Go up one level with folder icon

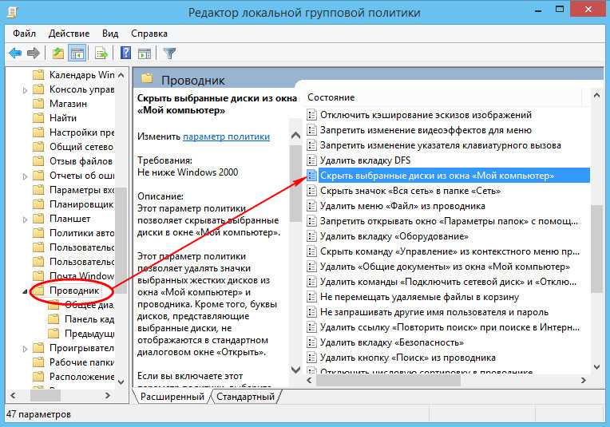tap(58, 53)
